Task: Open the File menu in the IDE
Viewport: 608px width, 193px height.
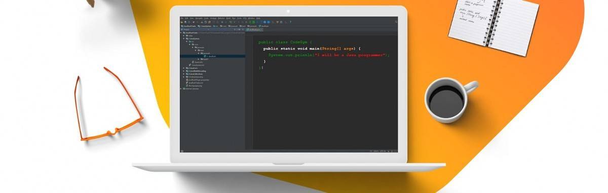Action: coord(182,18)
